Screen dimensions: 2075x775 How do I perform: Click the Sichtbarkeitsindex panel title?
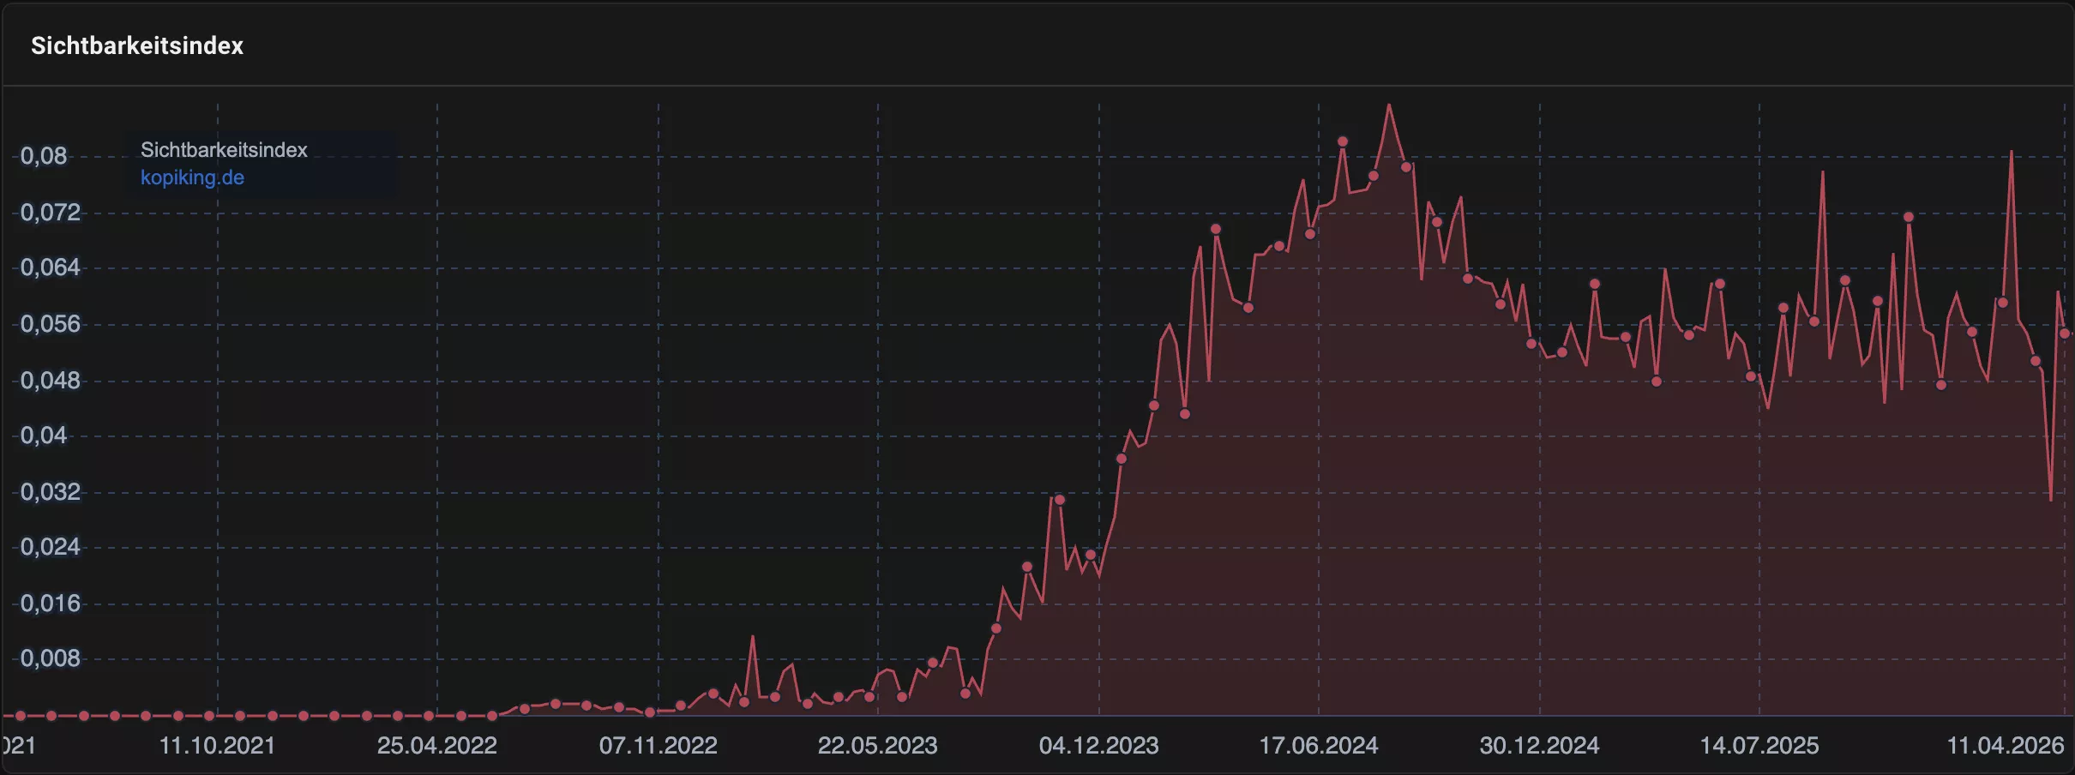point(137,45)
